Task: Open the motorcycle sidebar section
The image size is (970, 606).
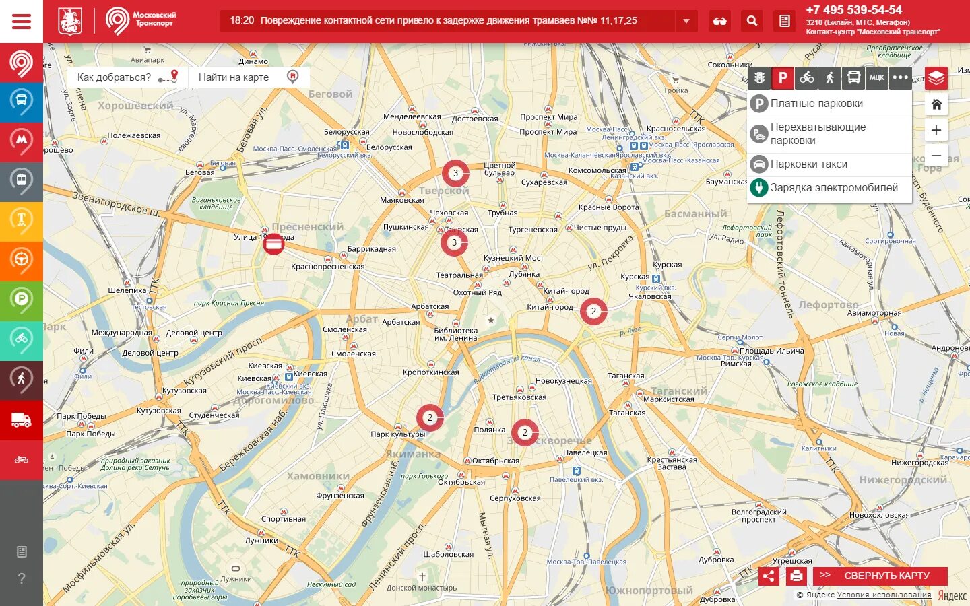Action: click(22, 460)
